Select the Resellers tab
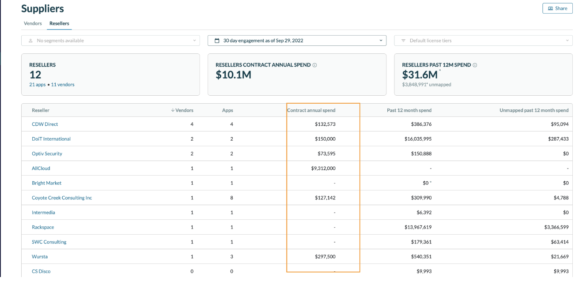The width and height of the screenshot is (575, 281). (59, 23)
